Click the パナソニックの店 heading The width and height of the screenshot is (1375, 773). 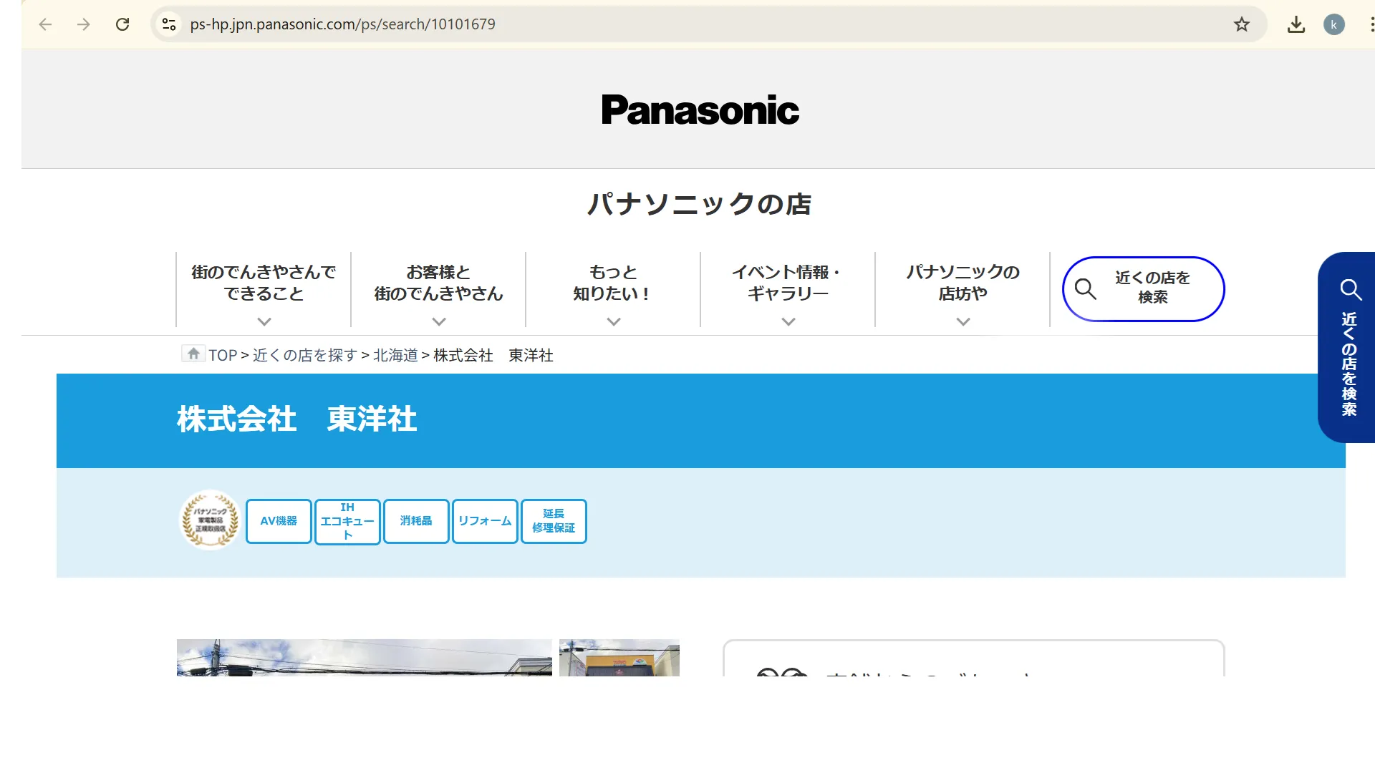coord(700,204)
